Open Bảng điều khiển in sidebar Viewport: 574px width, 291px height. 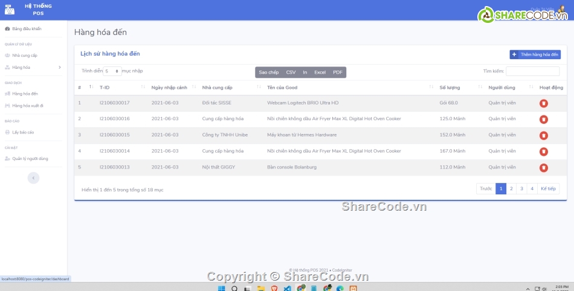[27, 28]
